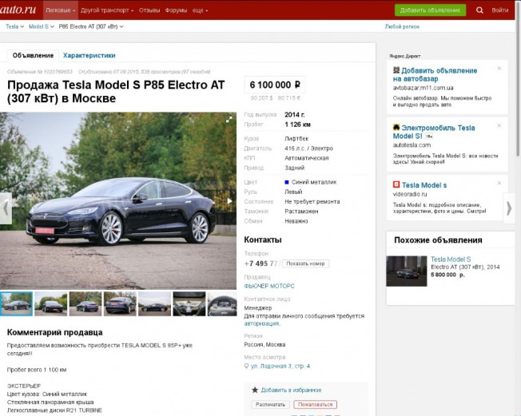Click the 1 126 км mileage value
The height and width of the screenshot is (416, 521).
[x=297, y=125]
